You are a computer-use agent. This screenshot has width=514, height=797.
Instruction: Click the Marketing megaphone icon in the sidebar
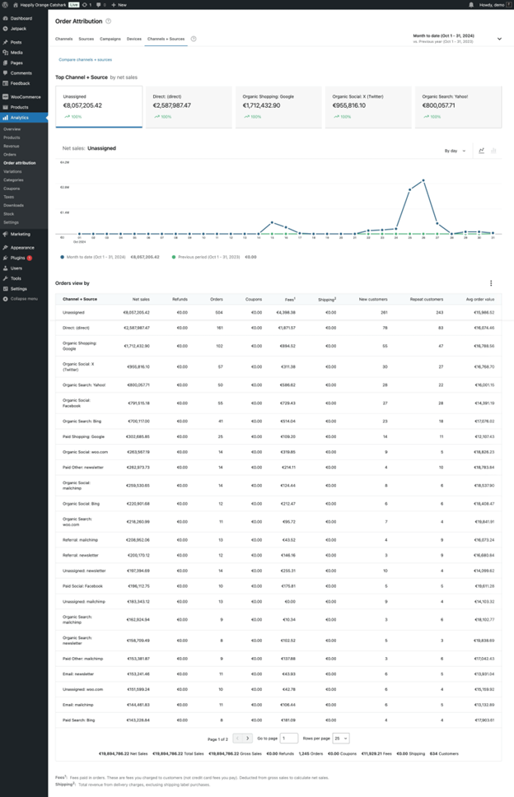pos(5,235)
